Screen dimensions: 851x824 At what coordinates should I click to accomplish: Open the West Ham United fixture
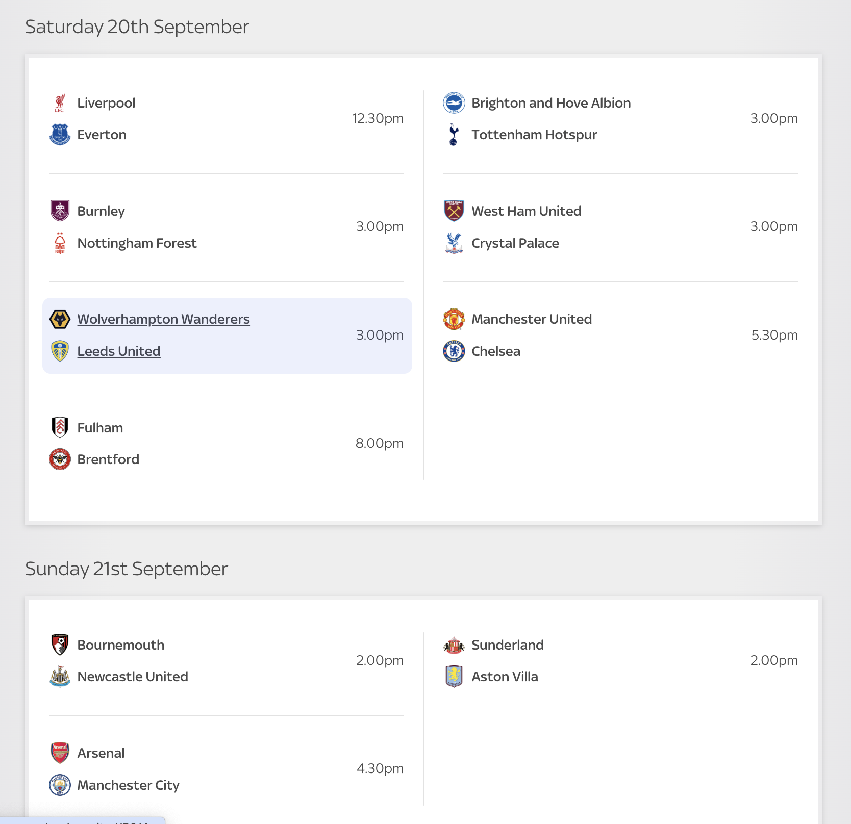pyautogui.click(x=526, y=211)
